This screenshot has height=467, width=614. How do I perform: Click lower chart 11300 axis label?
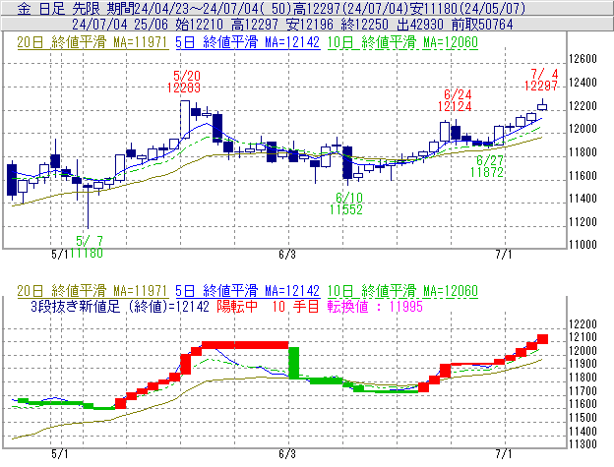click(583, 444)
